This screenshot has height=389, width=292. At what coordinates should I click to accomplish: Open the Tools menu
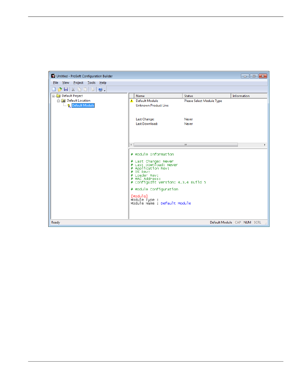(x=91, y=83)
